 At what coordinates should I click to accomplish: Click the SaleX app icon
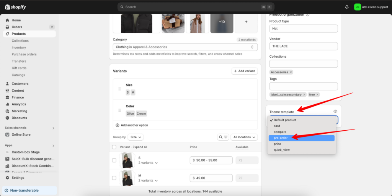pyautogui.click(x=7, y=159)
